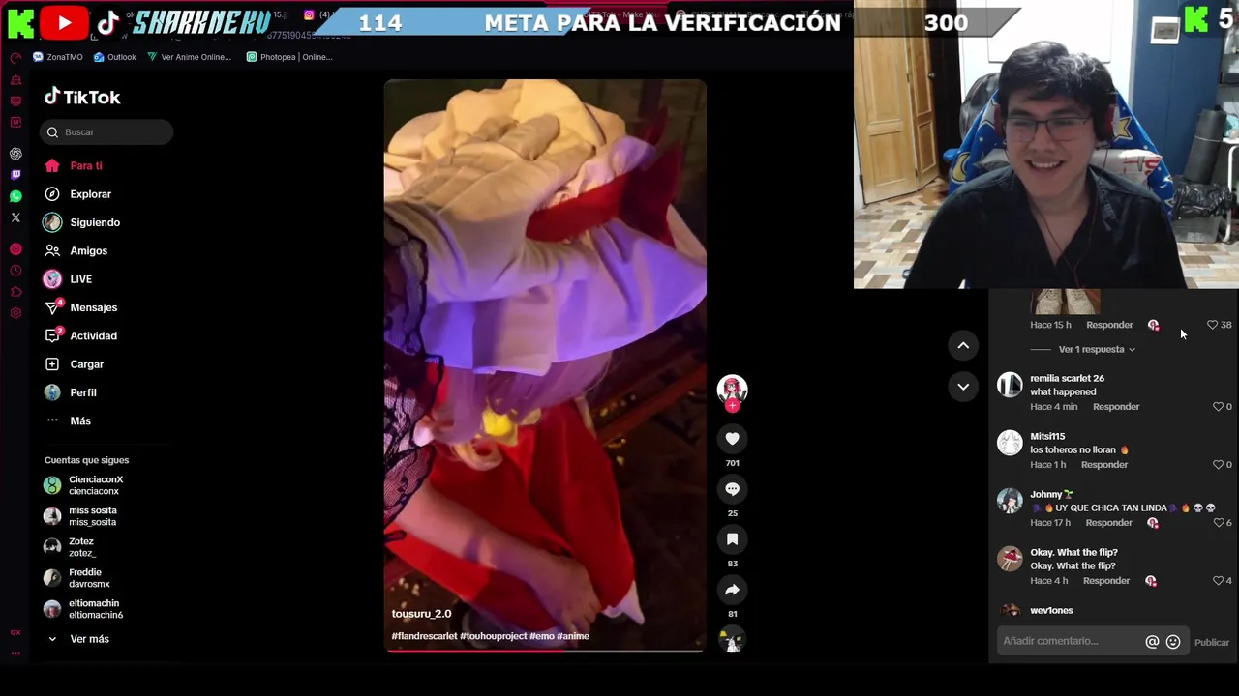Viewport: 1239px width, 696px height.
Task: Open remilia scarlet 26's avatar
Action: click(1010, 385)
